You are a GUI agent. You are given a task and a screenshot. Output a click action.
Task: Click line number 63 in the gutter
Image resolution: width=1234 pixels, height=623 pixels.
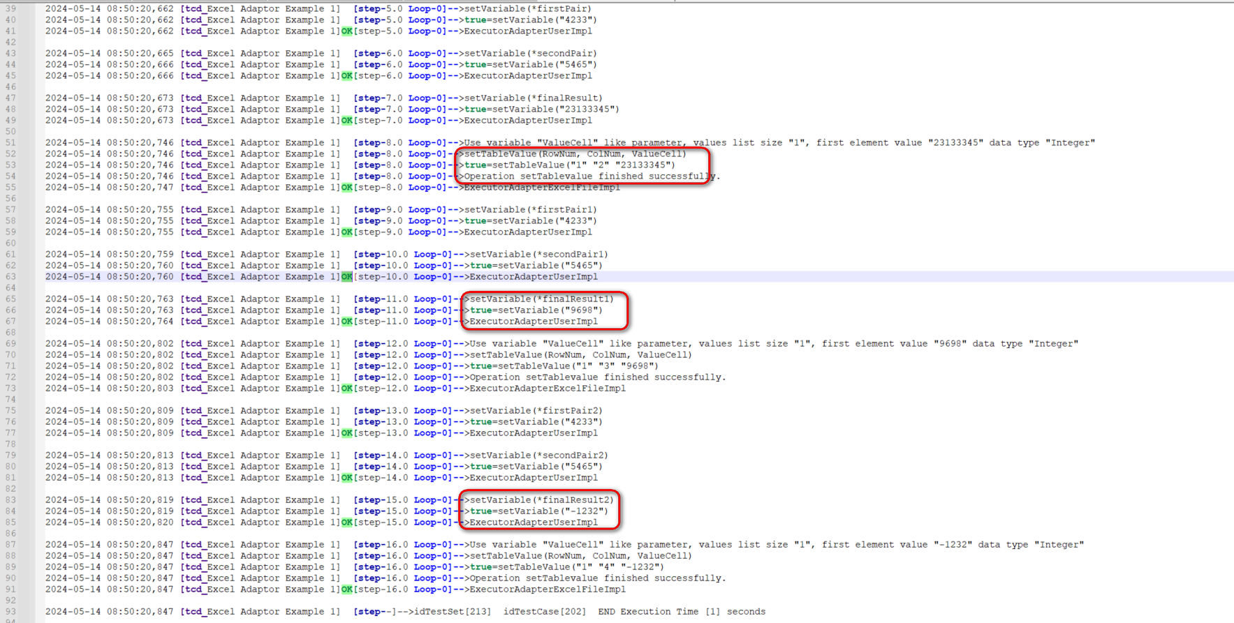(10, 277)
